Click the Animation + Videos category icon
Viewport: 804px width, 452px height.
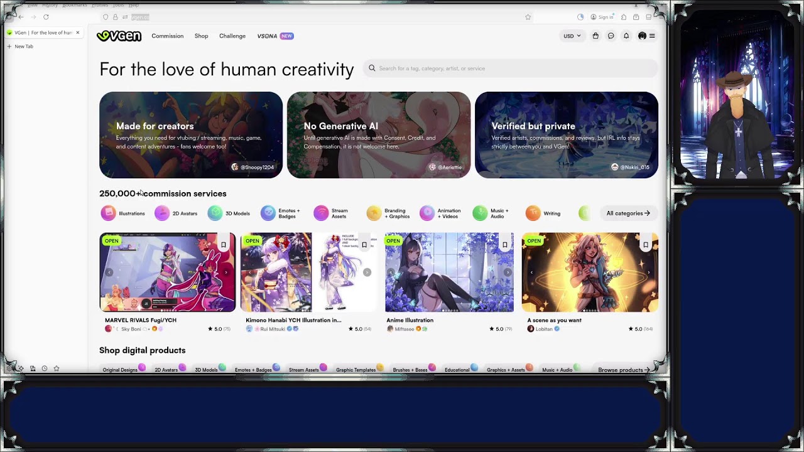point(427,213)
